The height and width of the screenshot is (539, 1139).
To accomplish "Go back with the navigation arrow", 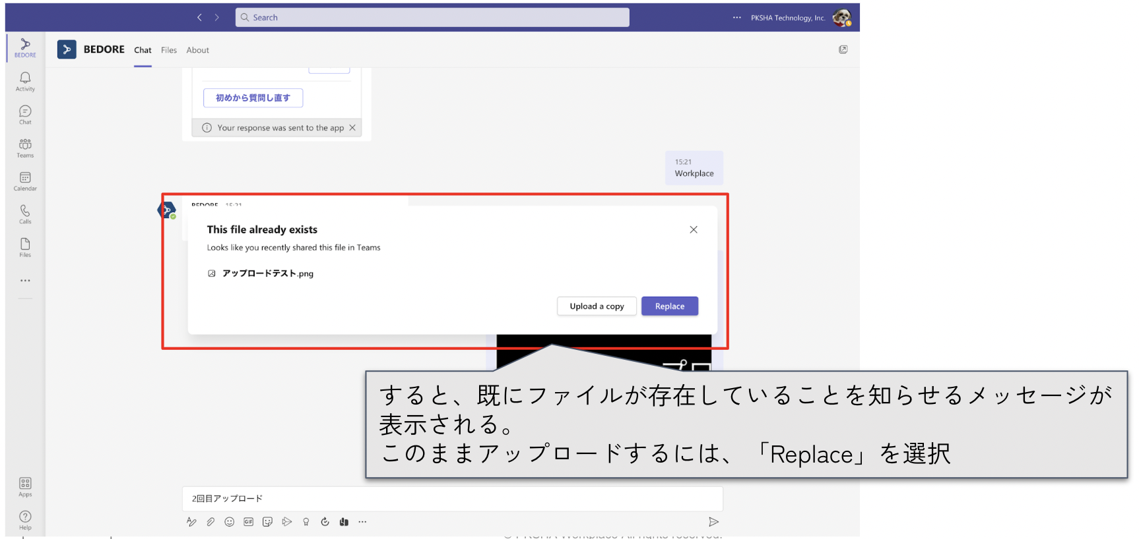I will (x=199, y=17).
